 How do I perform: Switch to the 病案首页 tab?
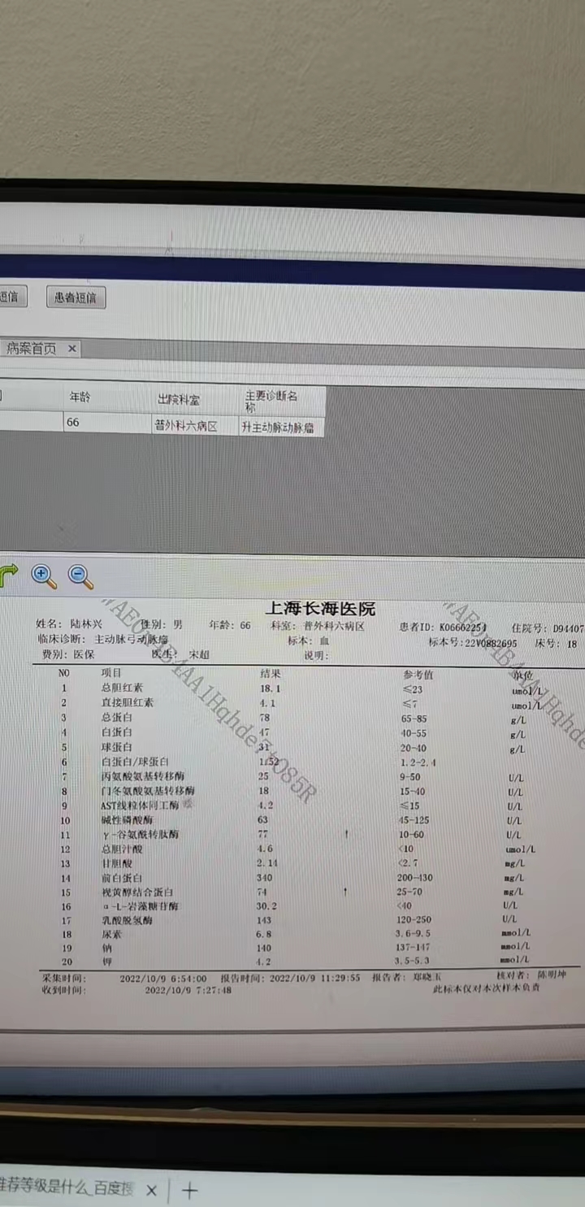pos(31,348)
